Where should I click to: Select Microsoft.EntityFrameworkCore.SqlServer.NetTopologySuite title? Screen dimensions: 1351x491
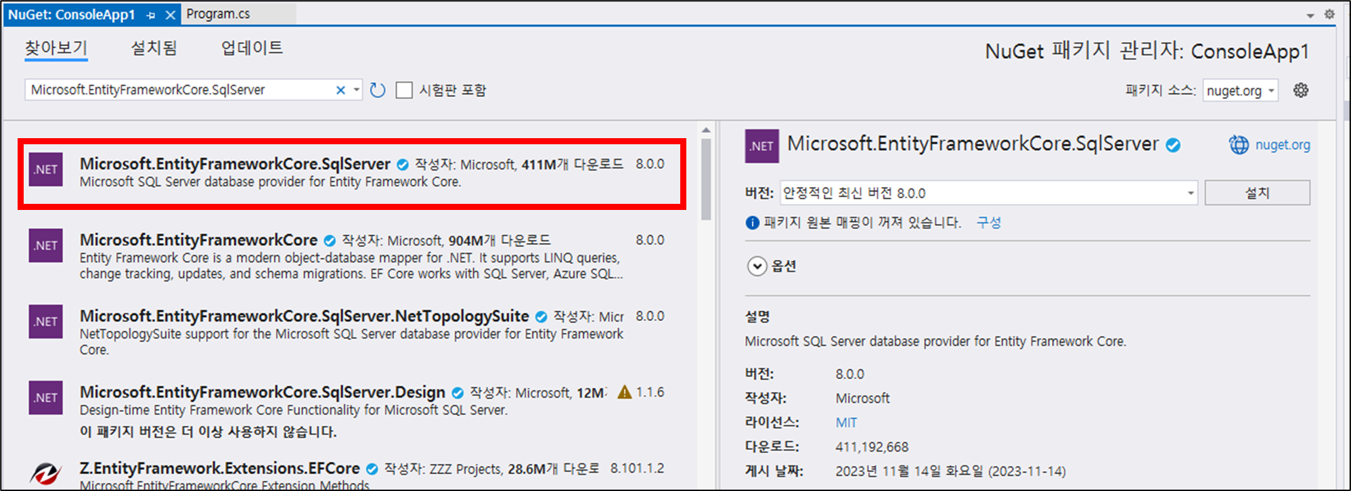click(304, 316)
